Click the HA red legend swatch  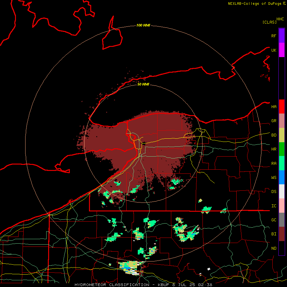282,107
